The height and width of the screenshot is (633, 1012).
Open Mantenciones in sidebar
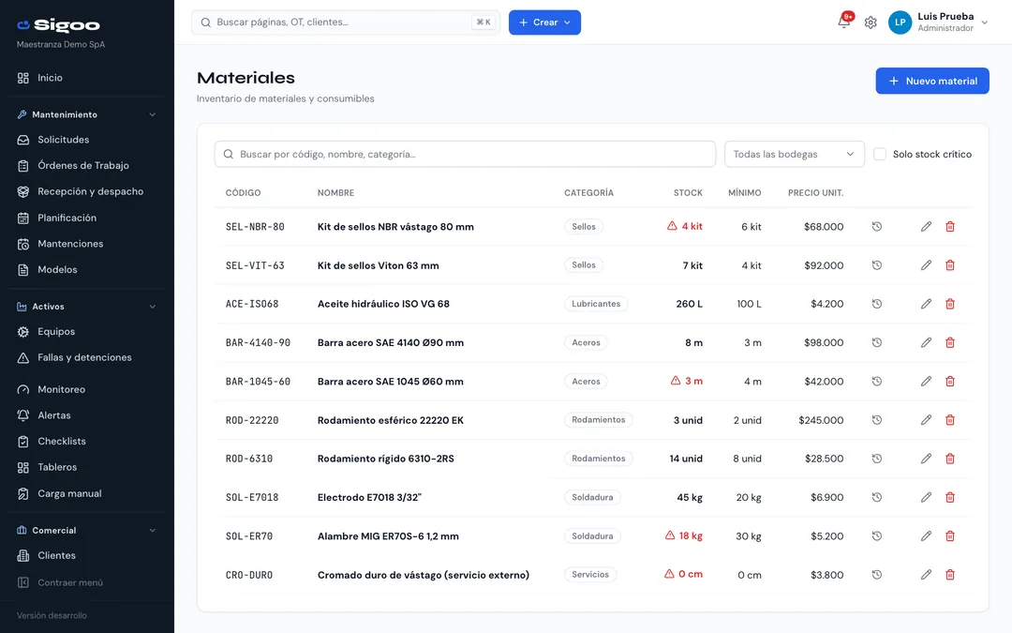pyautogui.click(x=87, y=244)
